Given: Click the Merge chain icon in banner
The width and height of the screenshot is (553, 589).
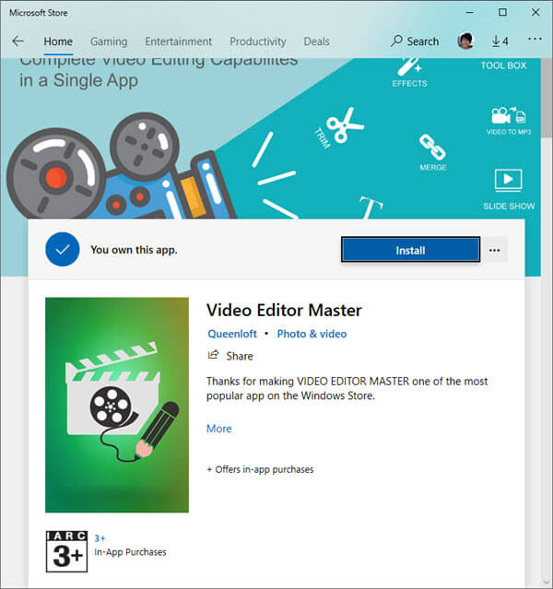Looking at the screenshot, I should tap(432, 147).
